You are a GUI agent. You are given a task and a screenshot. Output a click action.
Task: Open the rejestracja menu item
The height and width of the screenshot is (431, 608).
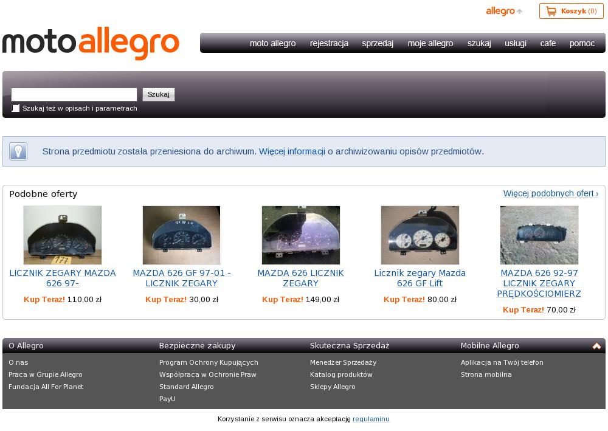[329, 43]
